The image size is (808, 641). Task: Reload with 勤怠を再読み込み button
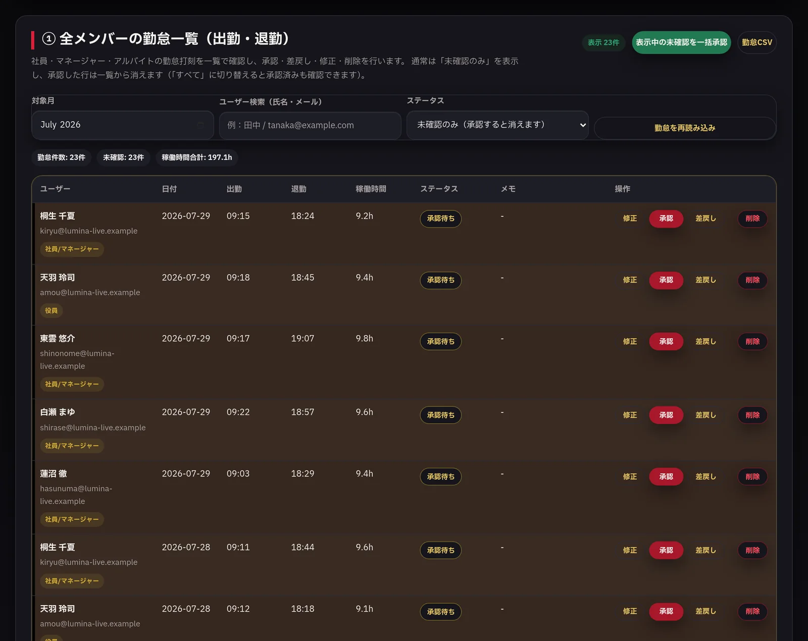tap(685, 128)
